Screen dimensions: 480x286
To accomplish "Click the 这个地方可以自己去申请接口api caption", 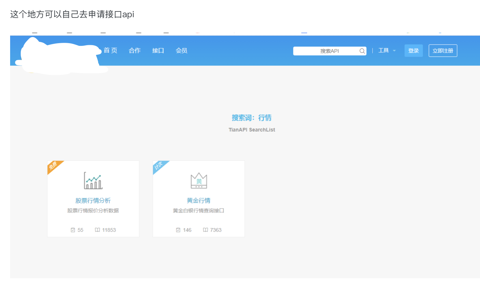I will click(x=72, y=14).
